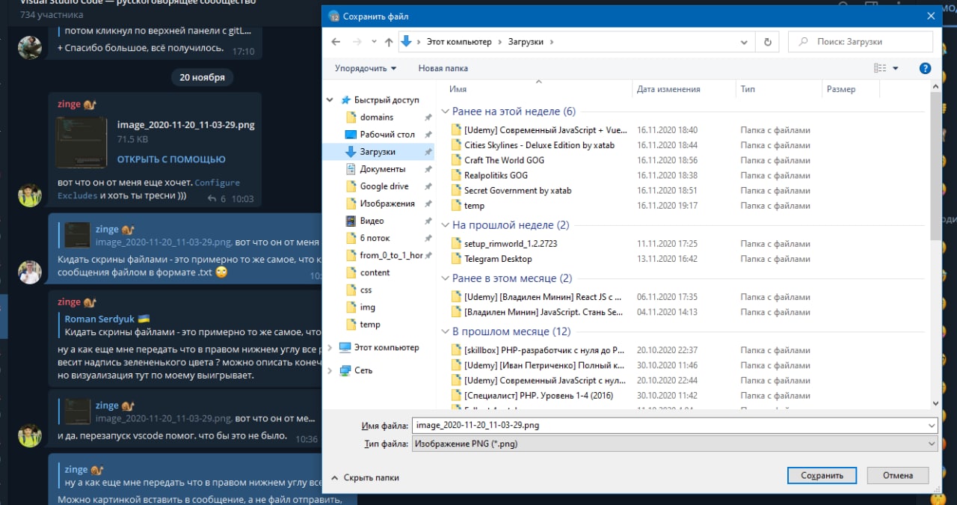
Task: Select Загрузки in the navigation pane
Action: 378,151
